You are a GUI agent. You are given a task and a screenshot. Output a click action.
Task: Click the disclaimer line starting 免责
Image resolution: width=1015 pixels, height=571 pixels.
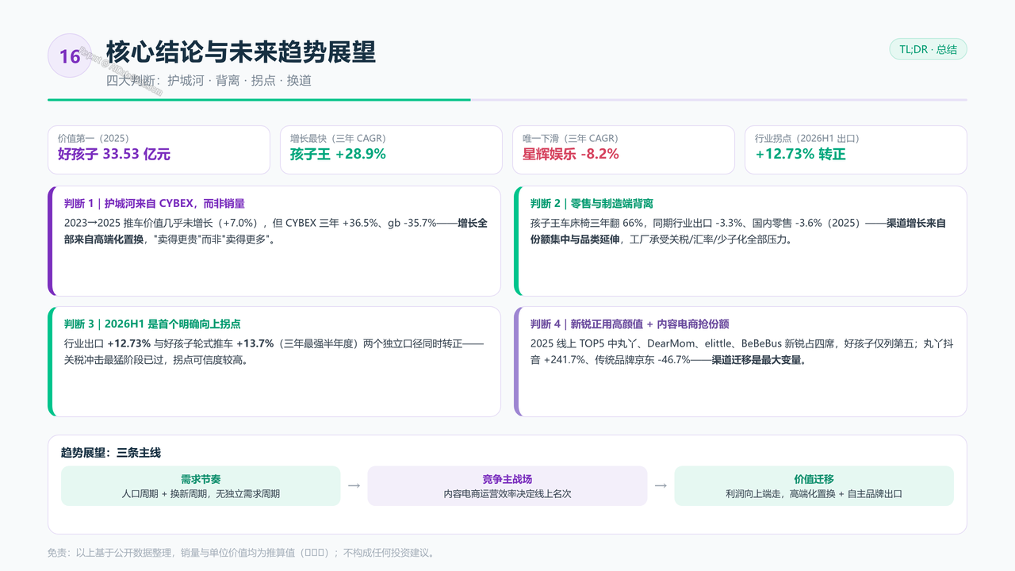point(241,553)
